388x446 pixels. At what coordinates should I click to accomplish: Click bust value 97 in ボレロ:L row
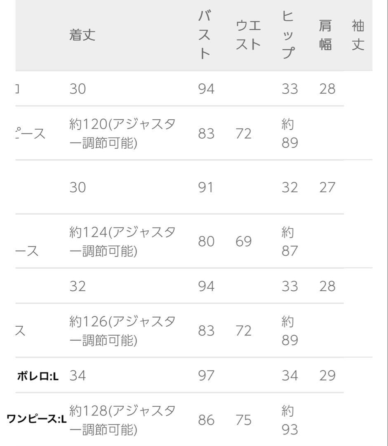pos(206,376)
